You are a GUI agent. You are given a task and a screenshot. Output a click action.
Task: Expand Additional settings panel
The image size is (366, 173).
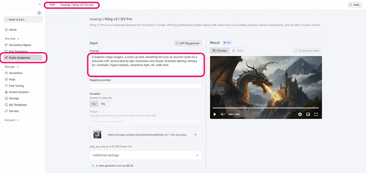coord(146,155)
